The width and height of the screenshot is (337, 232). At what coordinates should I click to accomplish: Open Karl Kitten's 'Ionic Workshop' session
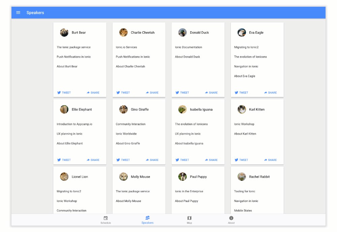[x=244, y=124]
